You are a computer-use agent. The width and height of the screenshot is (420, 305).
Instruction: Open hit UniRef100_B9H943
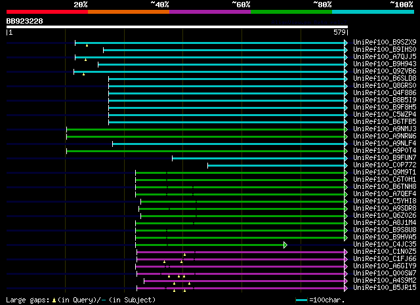385,64
